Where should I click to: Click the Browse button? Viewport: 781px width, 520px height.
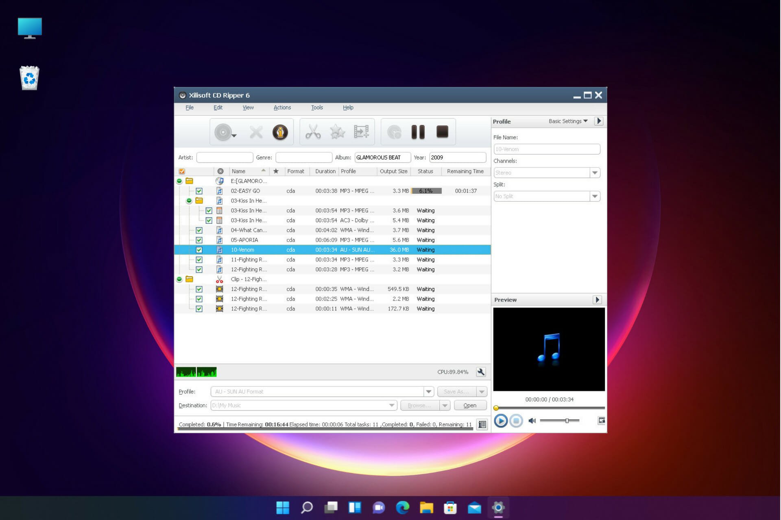click(420, 405)
